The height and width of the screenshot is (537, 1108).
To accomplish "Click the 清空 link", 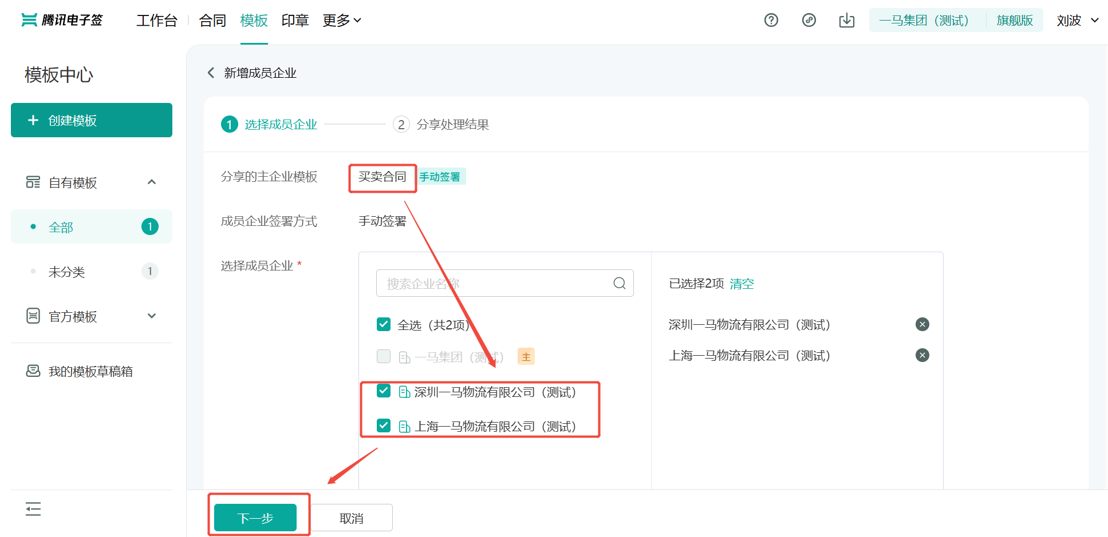I will point(742,284).
